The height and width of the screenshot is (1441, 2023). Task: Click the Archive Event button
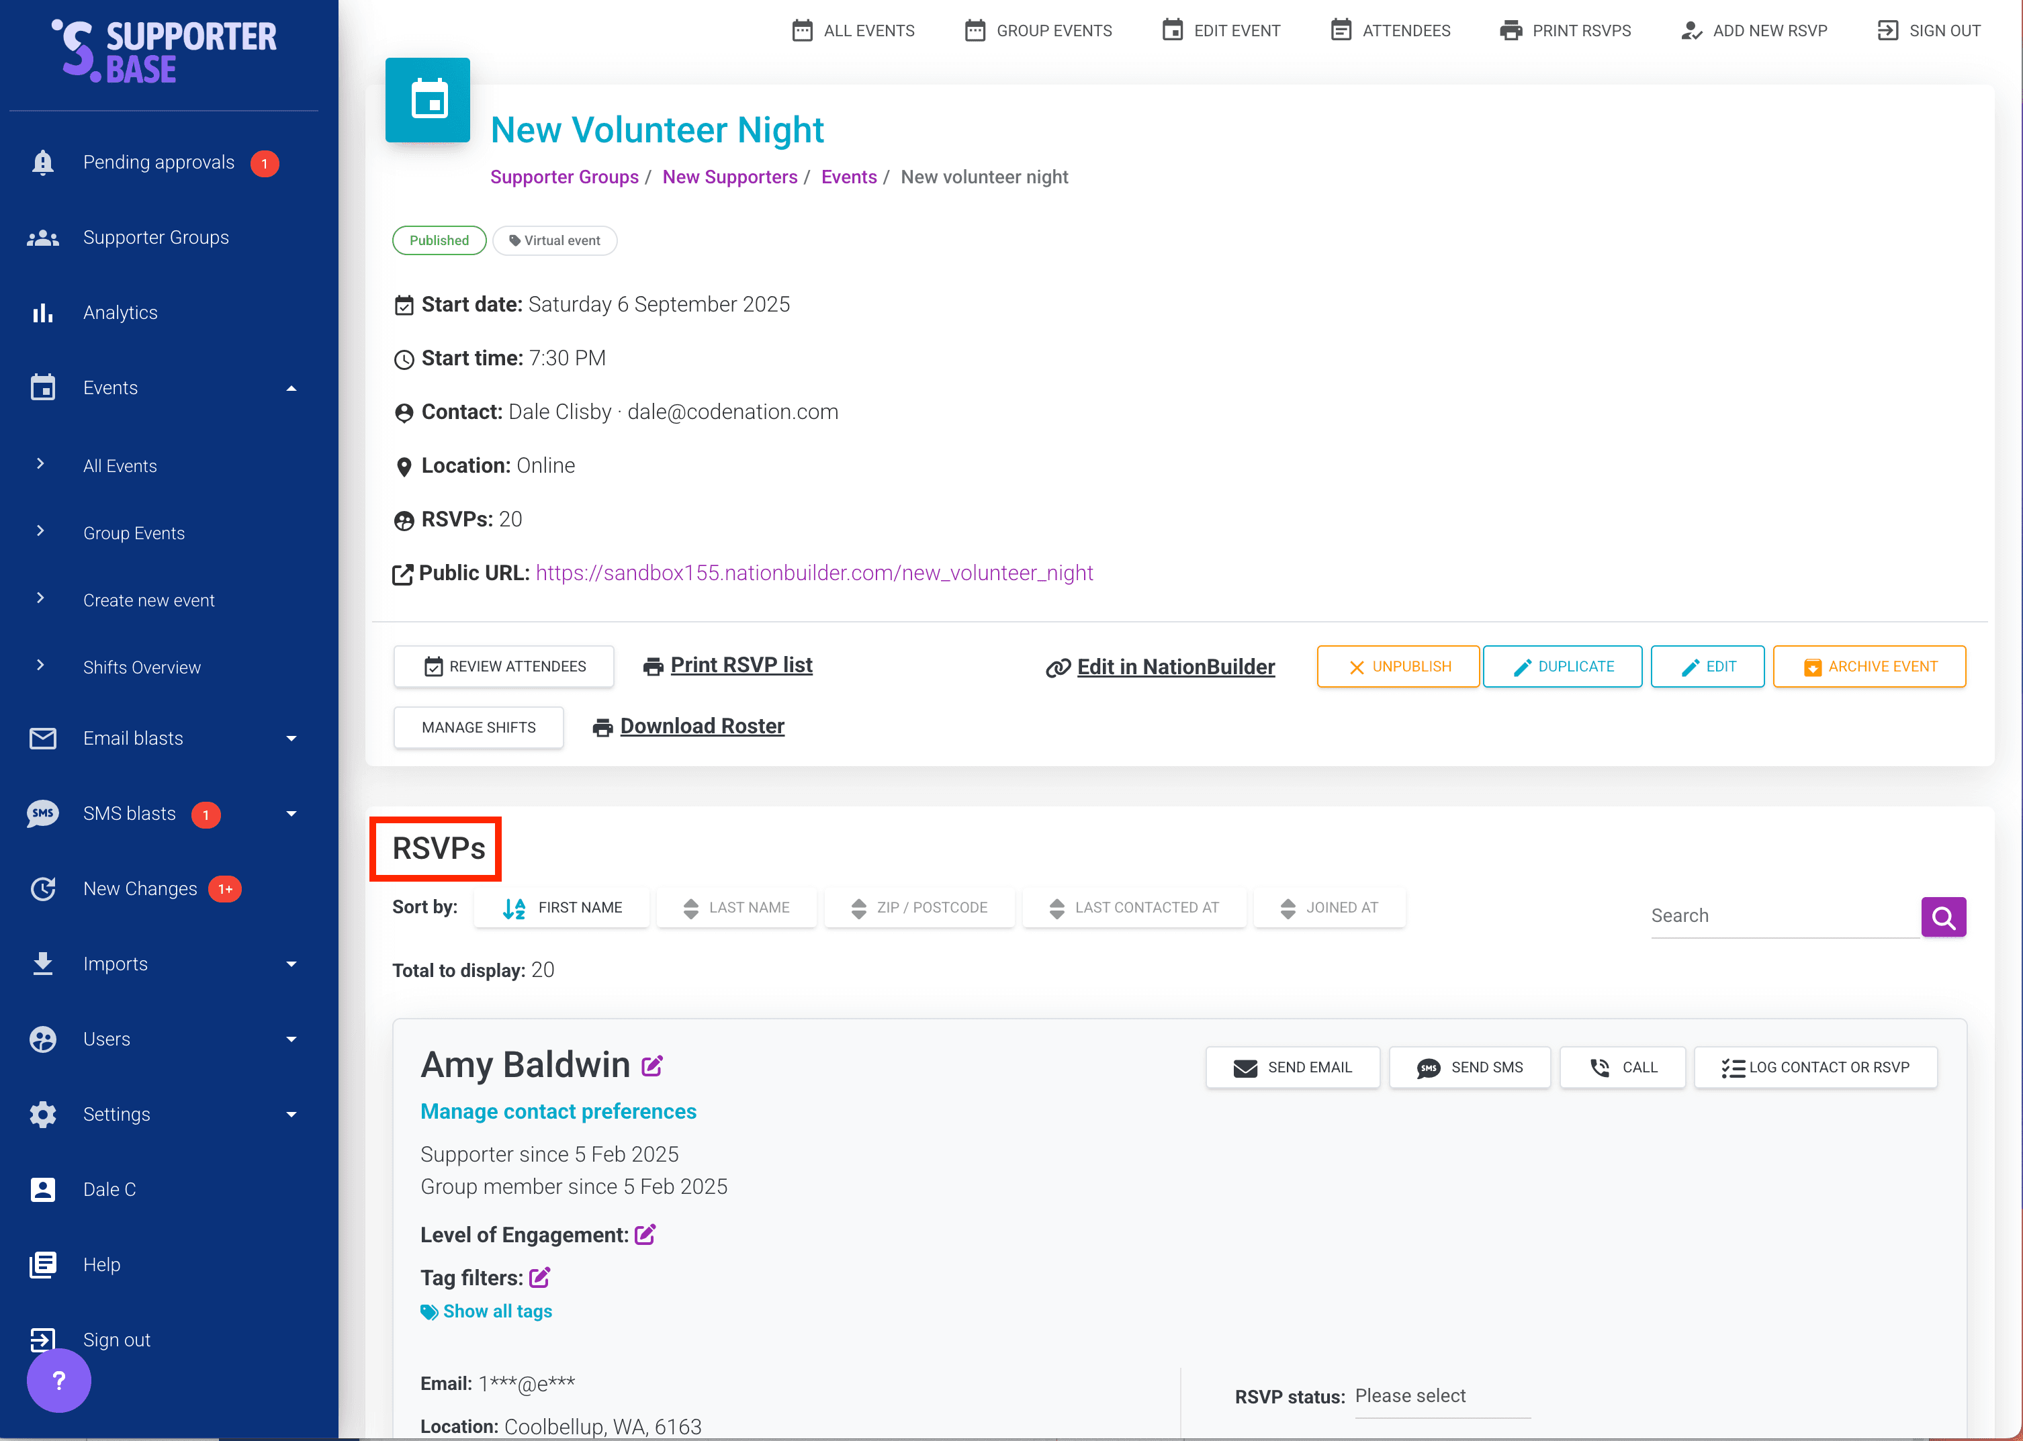1869,666
